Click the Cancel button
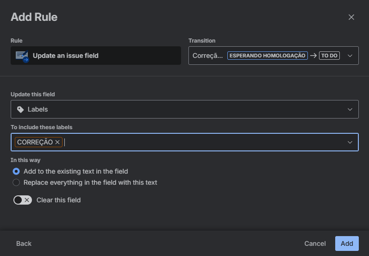Viewport: 369px width, 256px height. click(x=315, y=244)
